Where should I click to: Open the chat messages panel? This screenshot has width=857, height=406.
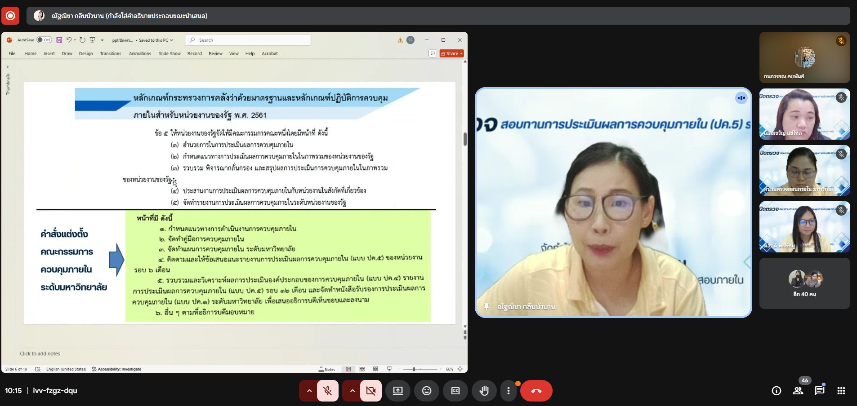pyautogui.click(x=819, y=391)
